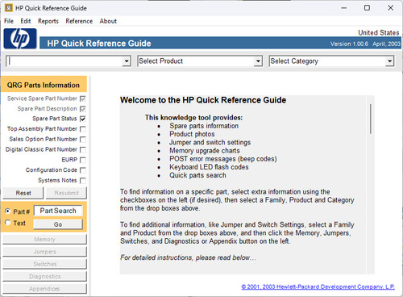Image resolution: width=403 pixels, height=297 pixels.
Task: Click the welcome page vertical scrollbar
Action: [x=371, y=119]
